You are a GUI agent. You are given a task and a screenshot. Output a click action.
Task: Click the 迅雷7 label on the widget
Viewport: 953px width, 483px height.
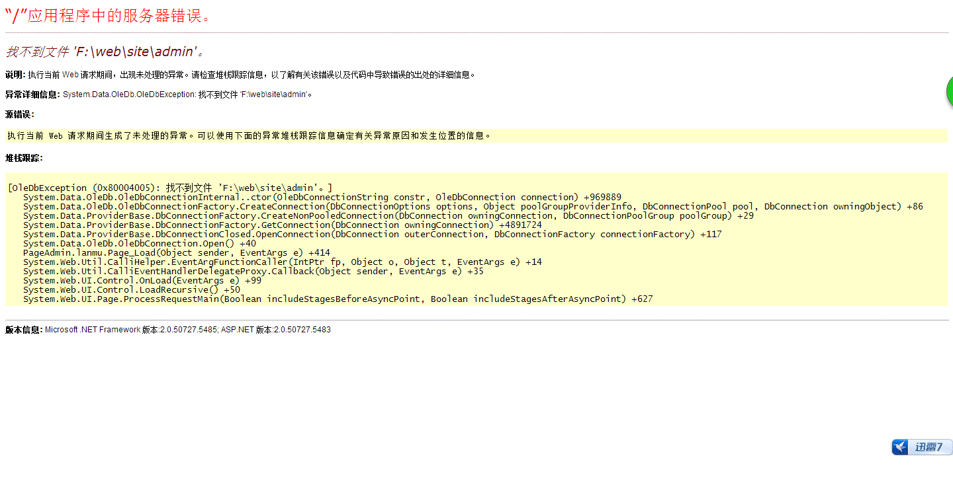pyautogui.click(x=929, y=447)
